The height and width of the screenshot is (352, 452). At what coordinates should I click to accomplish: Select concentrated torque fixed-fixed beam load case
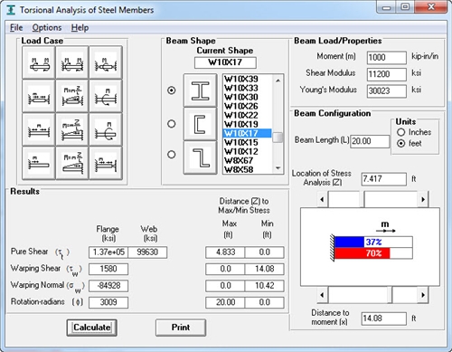106,96
